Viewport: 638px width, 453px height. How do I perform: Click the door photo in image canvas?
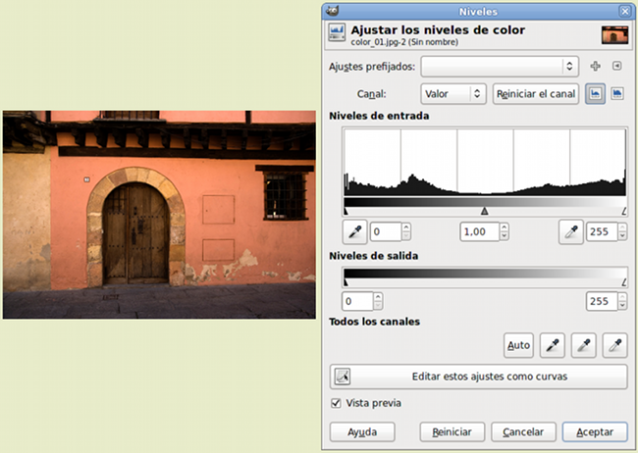point(159,215)
